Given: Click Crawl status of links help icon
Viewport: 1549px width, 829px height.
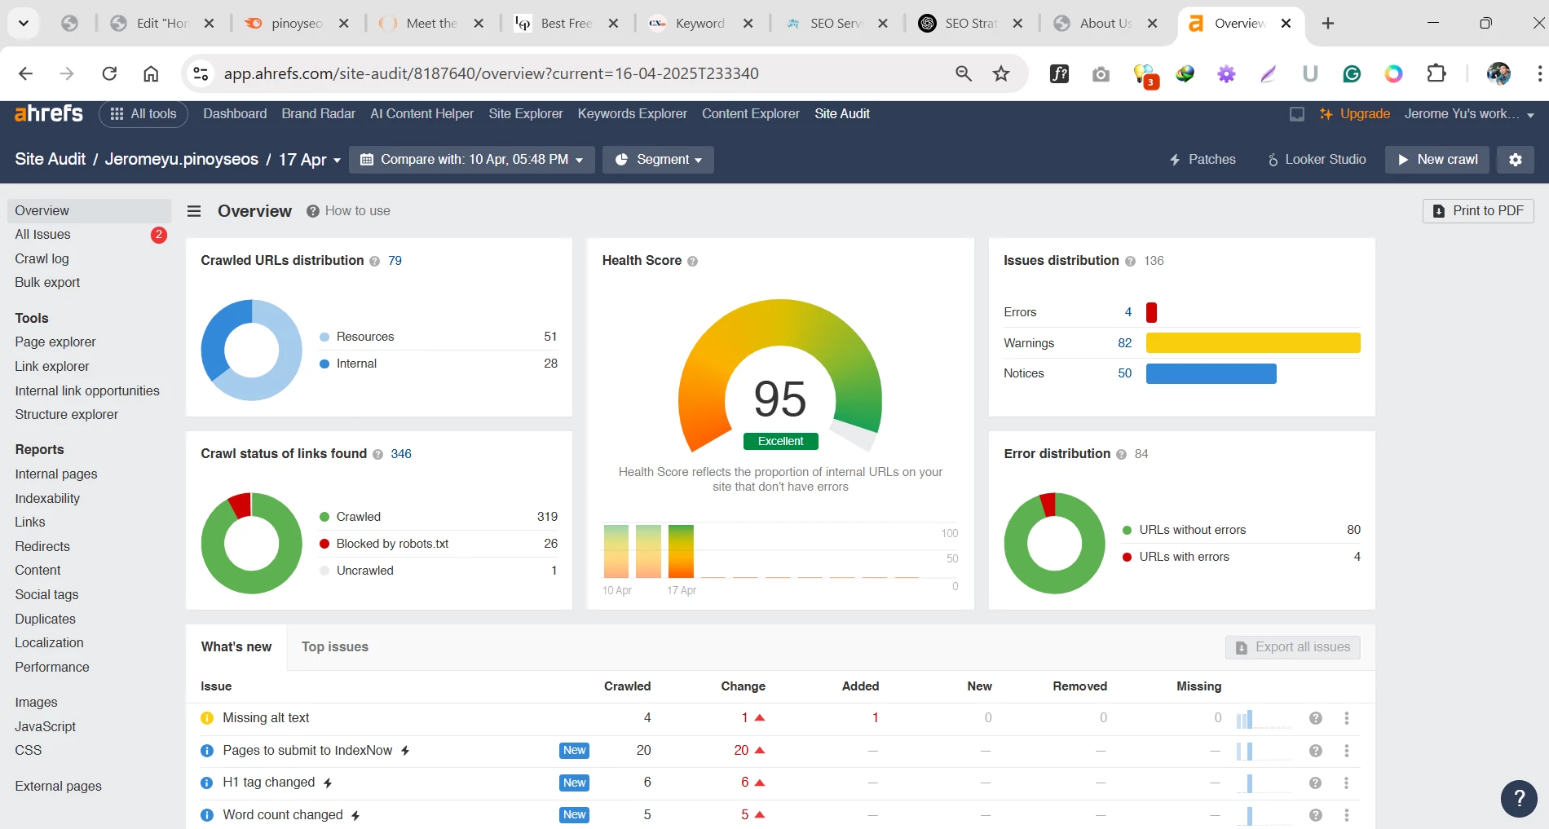Looking at the screenshot, I should click(x=378, y=455).
